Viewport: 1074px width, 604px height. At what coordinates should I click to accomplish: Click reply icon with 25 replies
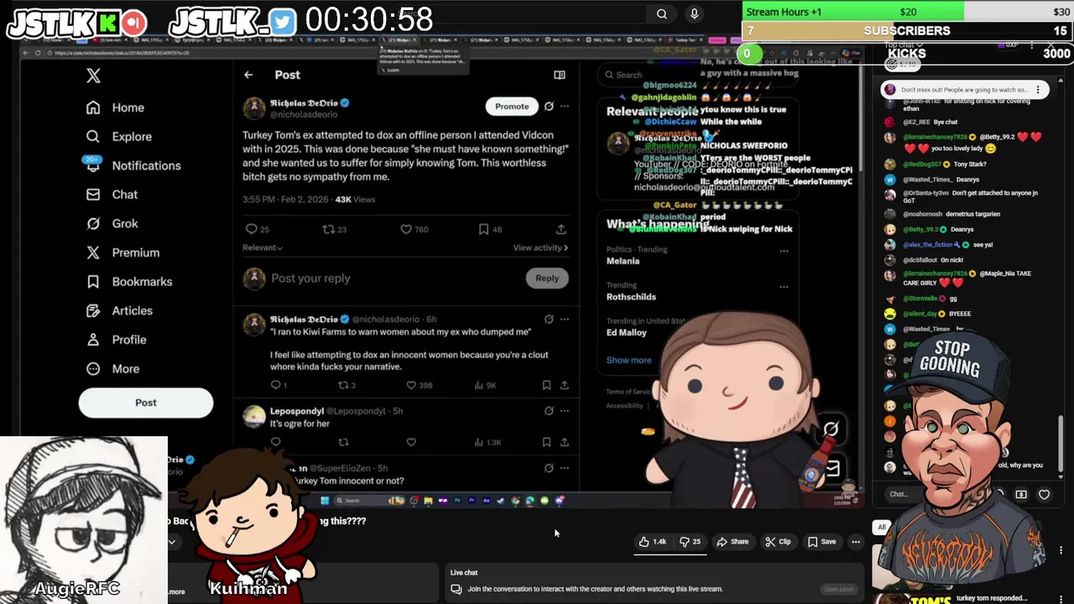251,229
